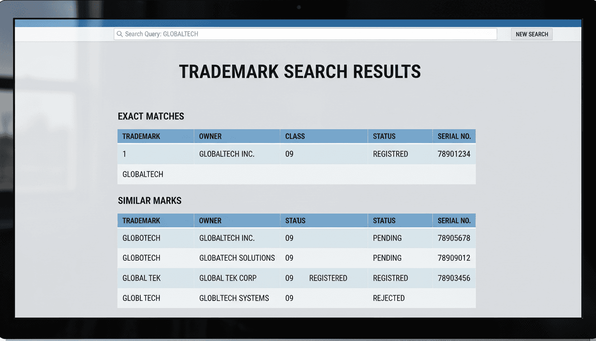596x341 pixels.
Task: Click STATUS header in Exact Matches table
Action: (384, 136)
